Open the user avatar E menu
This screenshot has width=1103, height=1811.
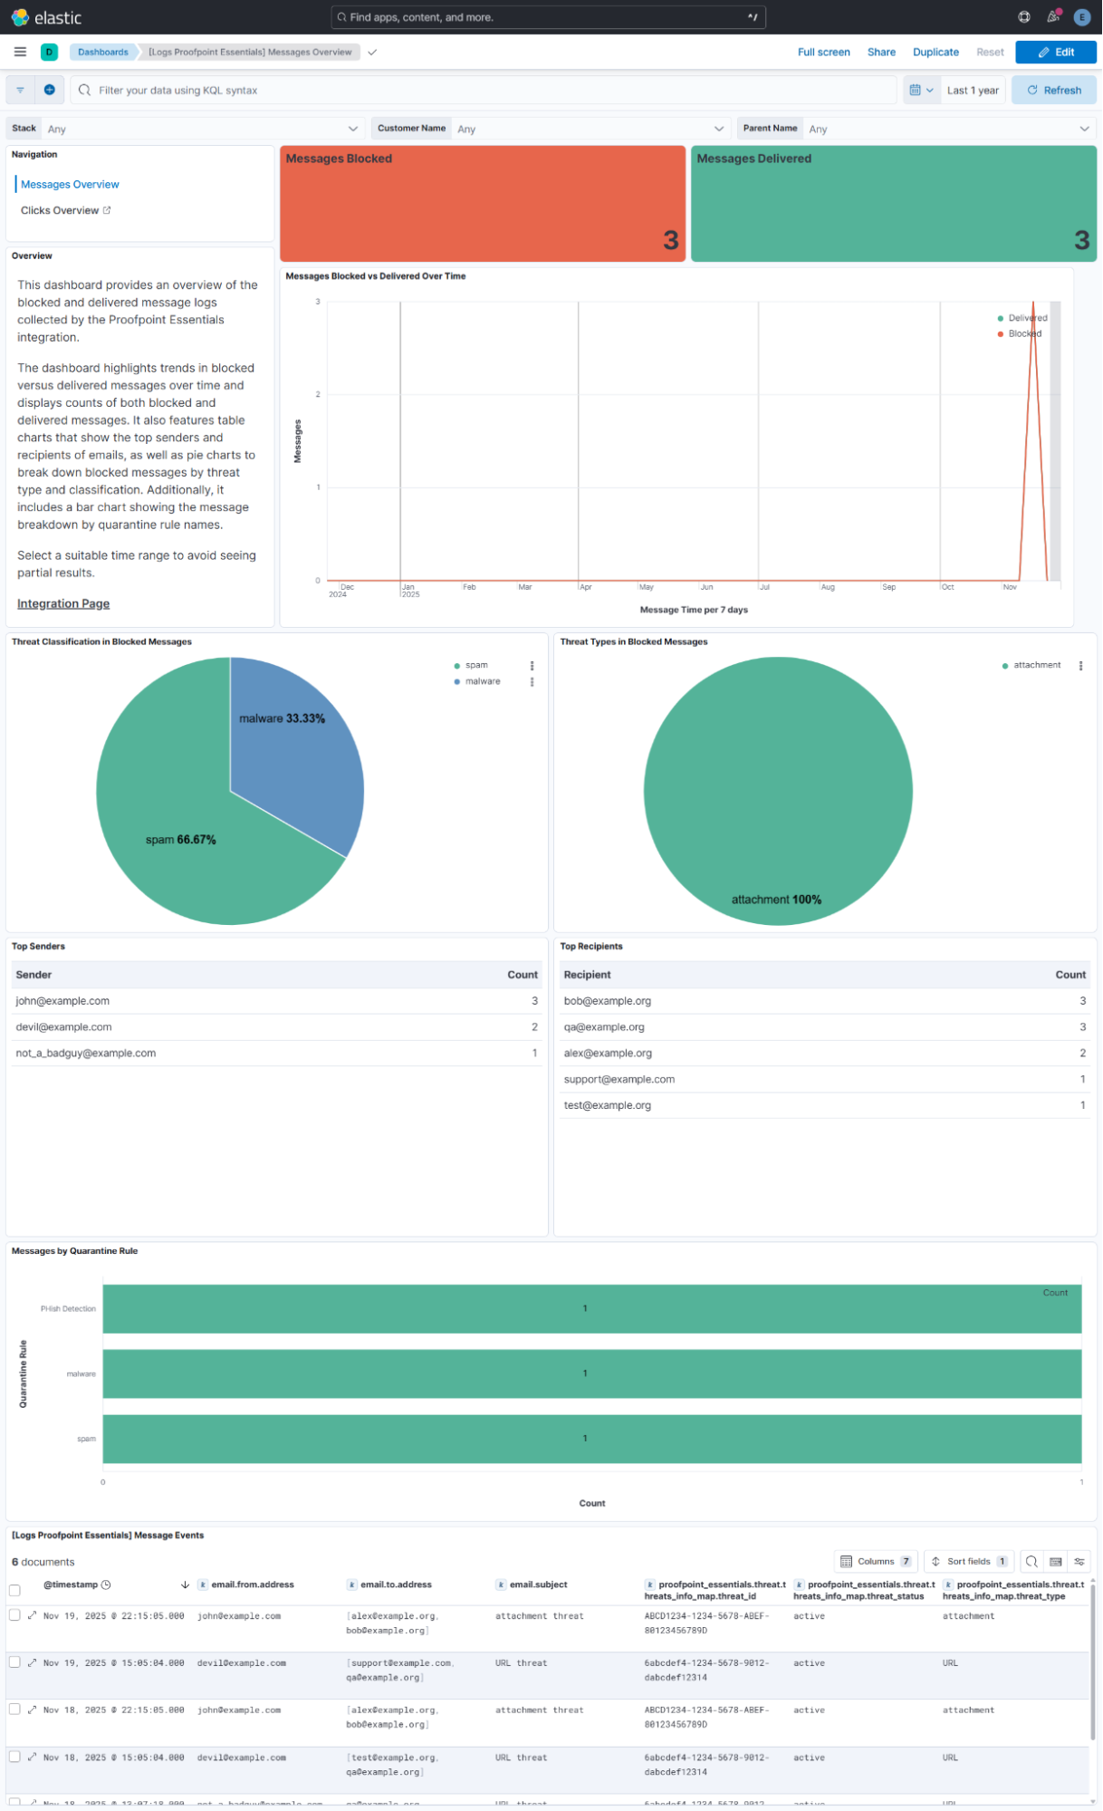[x=1081, y=17]
